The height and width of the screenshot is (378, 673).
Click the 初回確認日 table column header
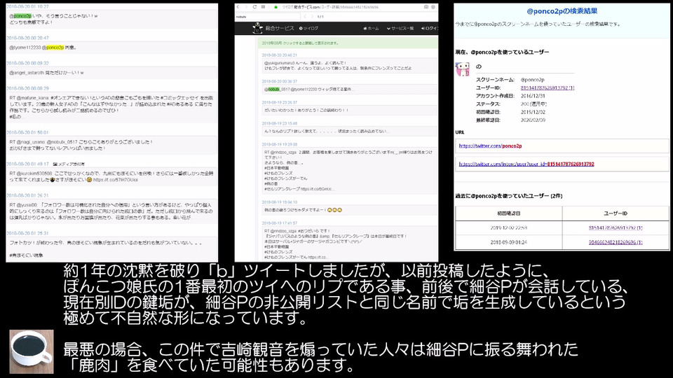tap(509, 213)
